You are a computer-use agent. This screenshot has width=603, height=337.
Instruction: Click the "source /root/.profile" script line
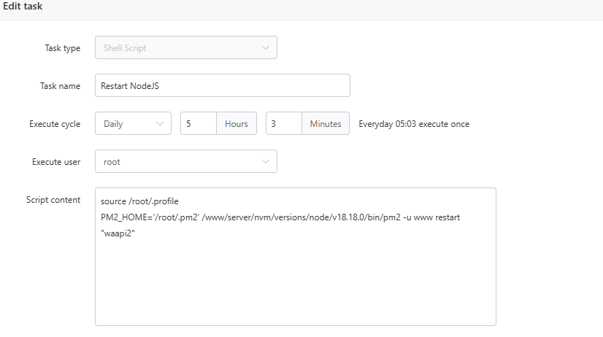139,201
